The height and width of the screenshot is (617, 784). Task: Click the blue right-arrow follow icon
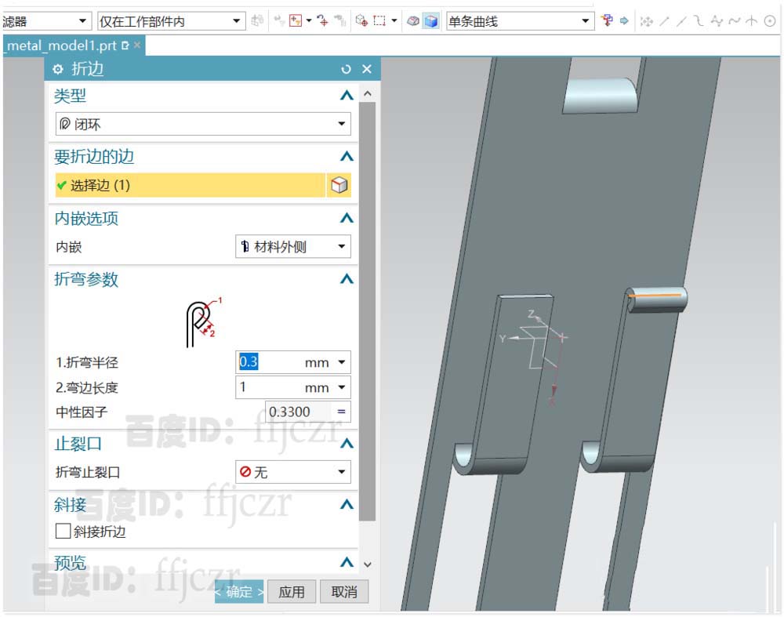pos(624,21)
